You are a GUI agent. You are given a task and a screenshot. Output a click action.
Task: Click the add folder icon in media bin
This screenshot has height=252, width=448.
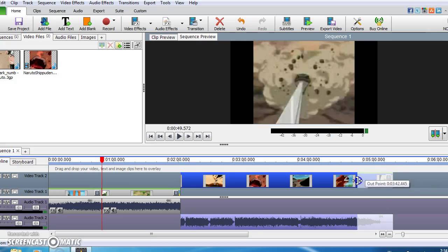119,45
